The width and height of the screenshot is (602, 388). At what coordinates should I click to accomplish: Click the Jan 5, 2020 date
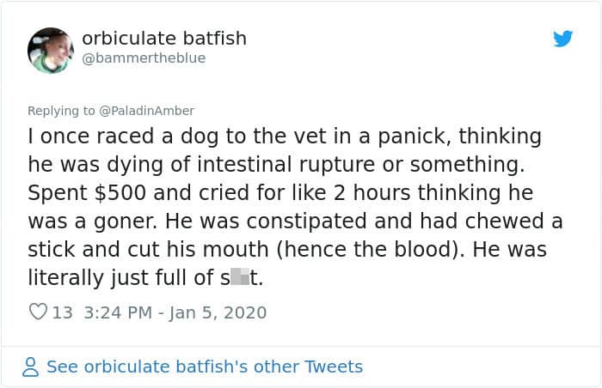pyautogui.click(x=218, y=312)
